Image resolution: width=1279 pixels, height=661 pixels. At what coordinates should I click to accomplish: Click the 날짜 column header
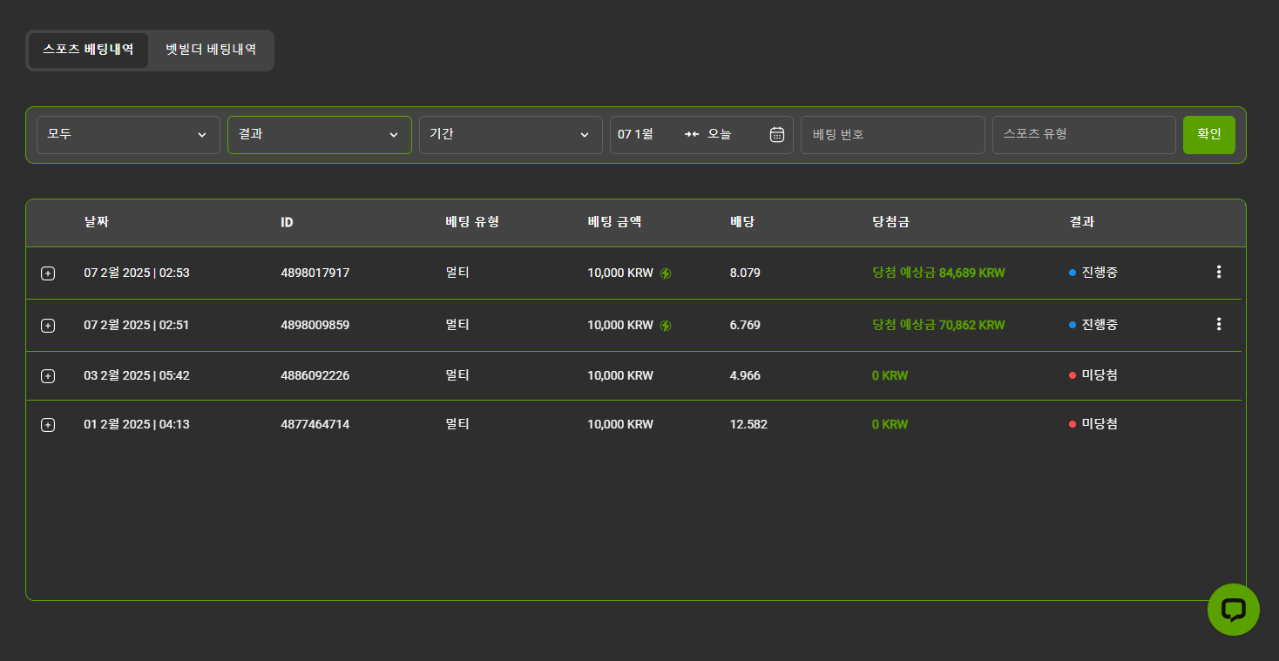tap(96, 222)
